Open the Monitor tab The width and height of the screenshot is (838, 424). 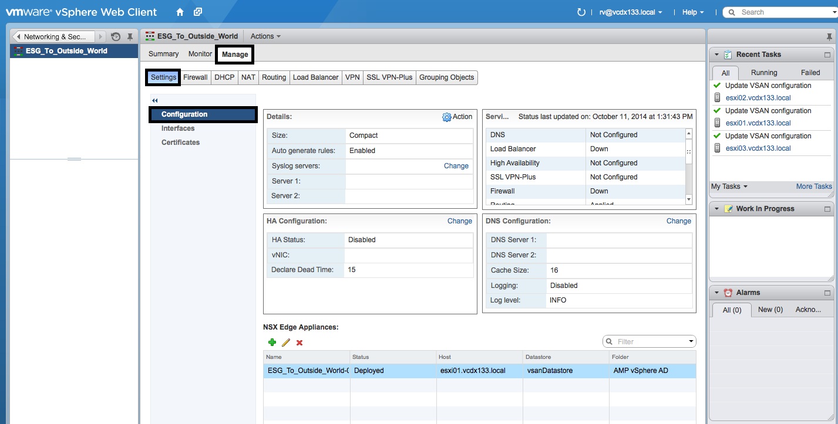pyautogui.click(x=200, y=54)
